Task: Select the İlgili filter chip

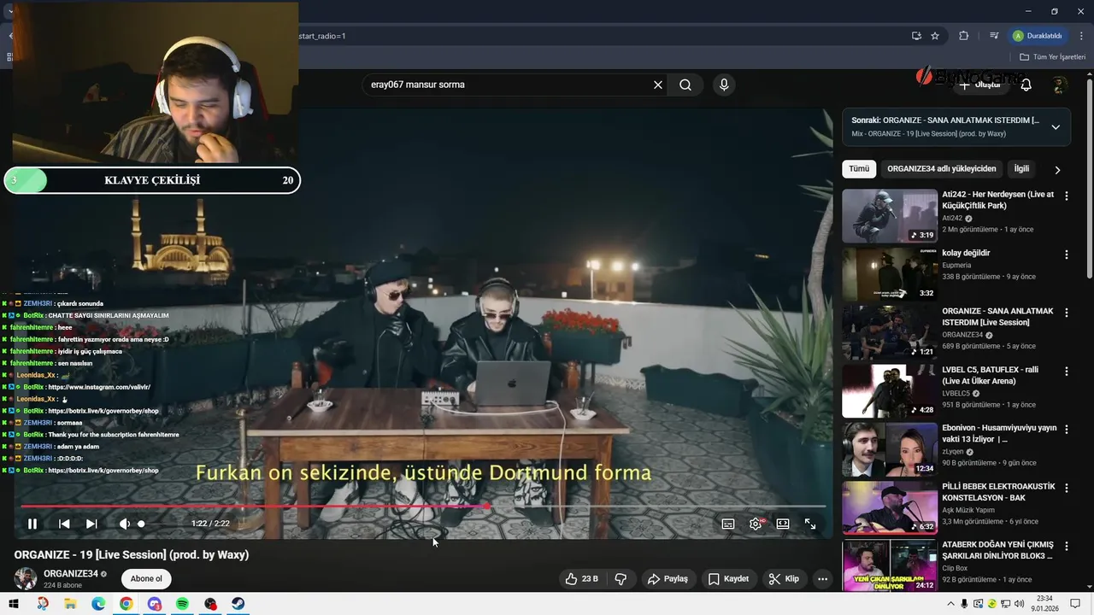Action: (x=1021, y=169)
